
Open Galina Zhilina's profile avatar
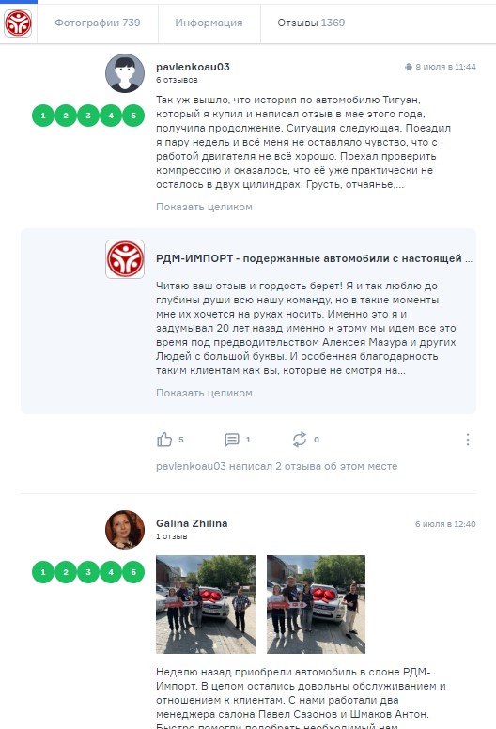(x=125, y=530)
